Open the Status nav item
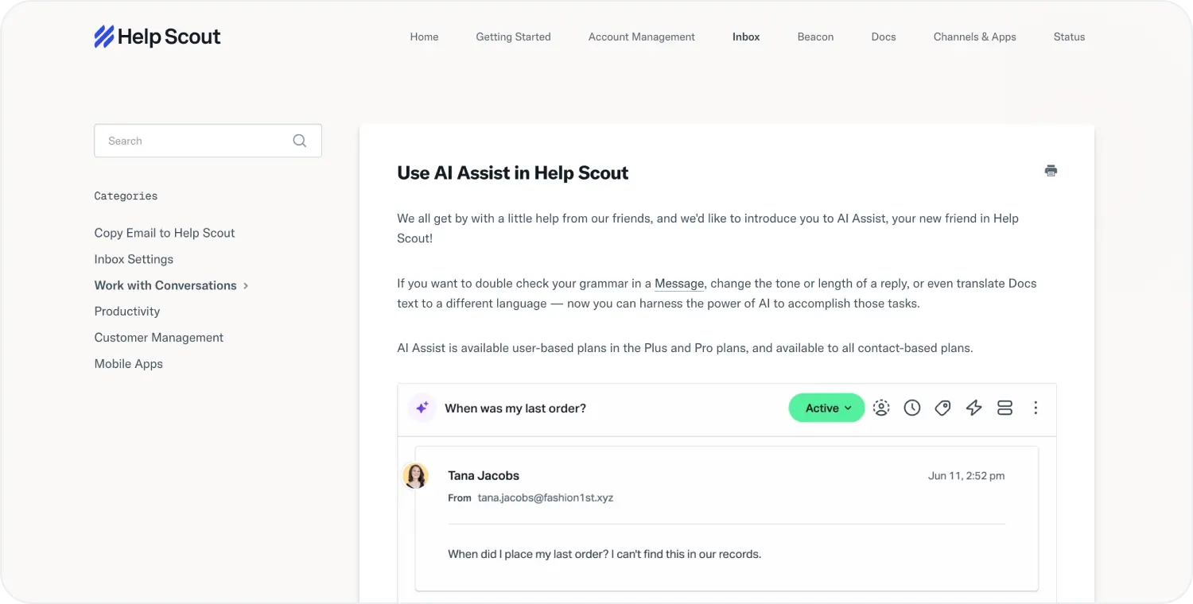The image size is (1193, 604). coord(1069,37)
